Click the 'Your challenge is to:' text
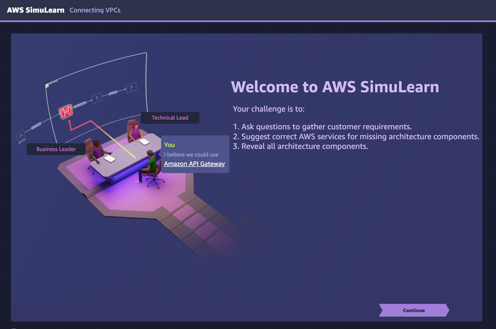The image size is (496, 329). pyautogui.click(x=269, y=109)
